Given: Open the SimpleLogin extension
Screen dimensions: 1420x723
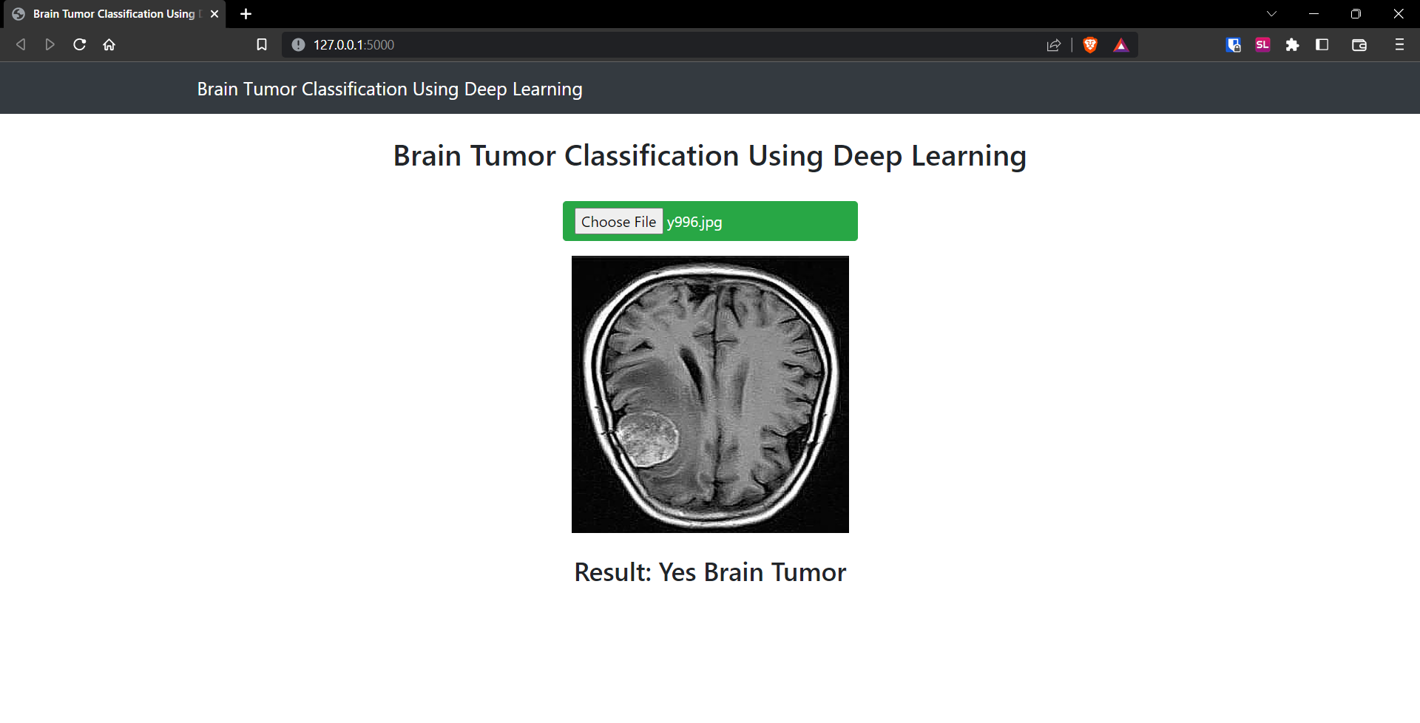Looking at the screenshot, I should pos(1262,44).
